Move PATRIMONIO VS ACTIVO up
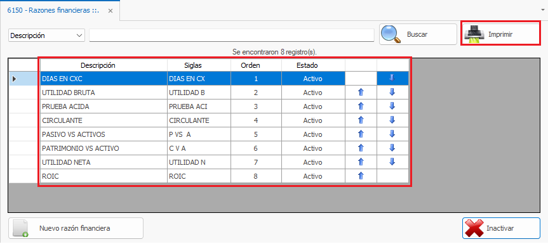Viewport: 548px width, 244px height. (x=361, y=148)
